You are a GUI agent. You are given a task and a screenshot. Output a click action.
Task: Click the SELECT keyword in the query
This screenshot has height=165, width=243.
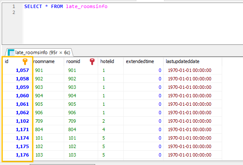point(33,6)
